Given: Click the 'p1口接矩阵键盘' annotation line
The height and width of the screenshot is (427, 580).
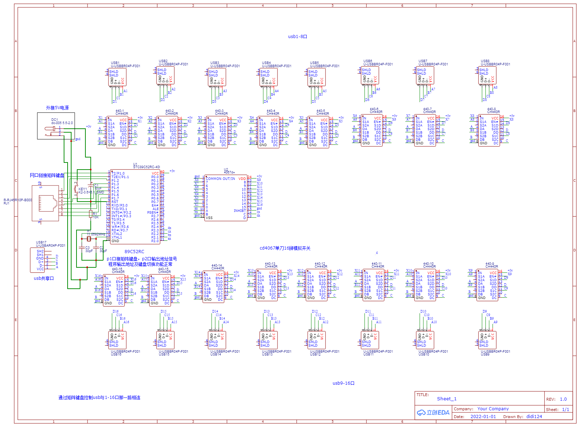Looking at the screenshot, I should (x=142, y=259).
